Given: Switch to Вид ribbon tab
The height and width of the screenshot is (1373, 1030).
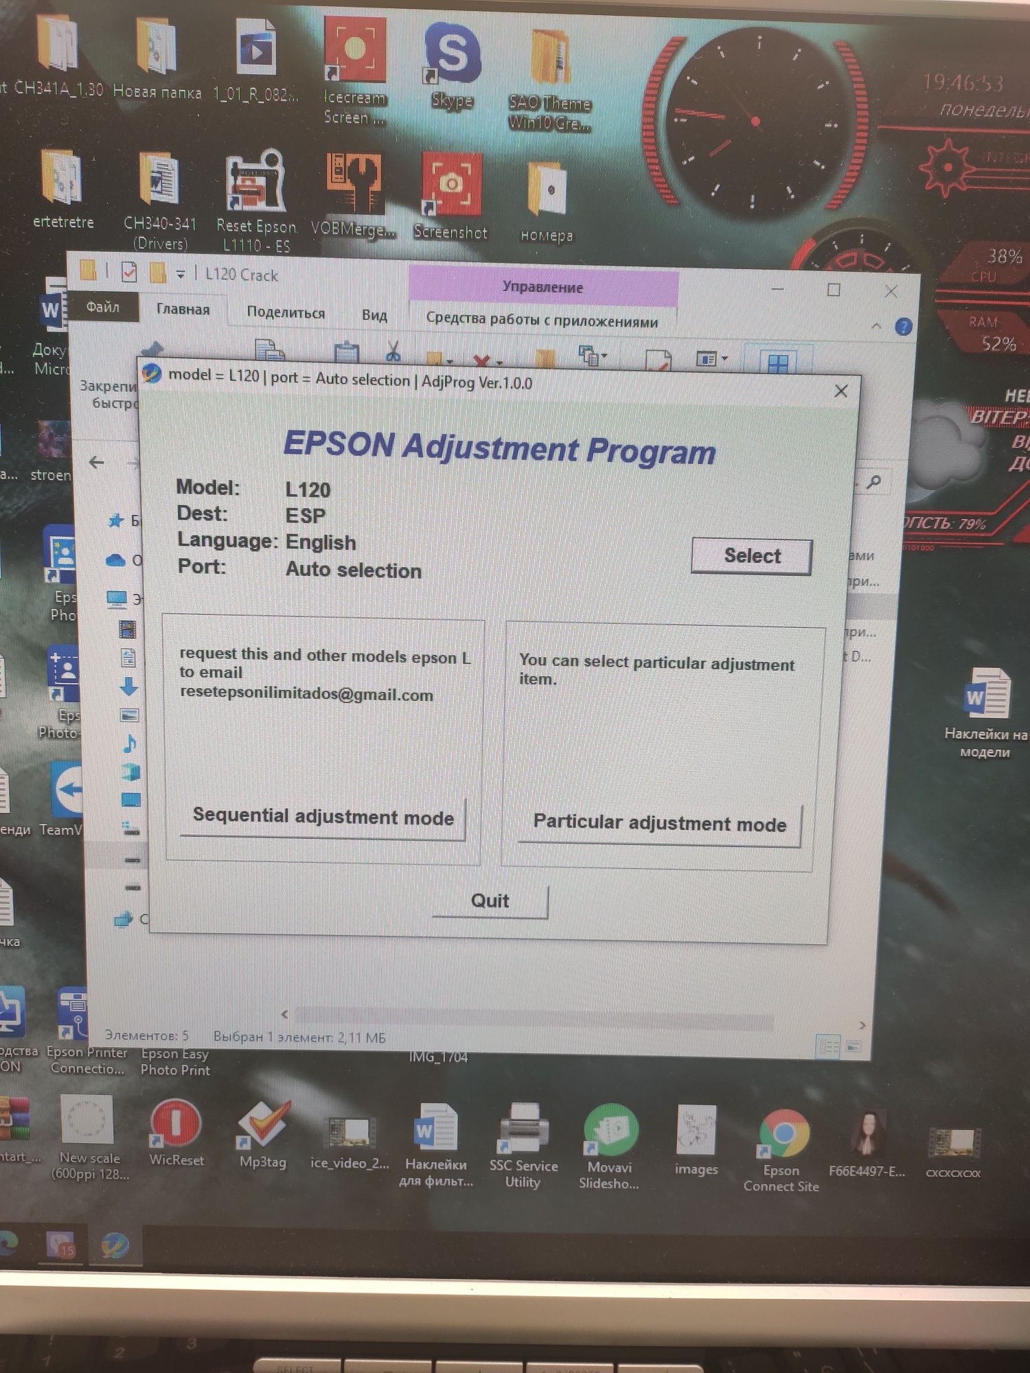Looking at the screenshot, I should [x=374, y=315].
